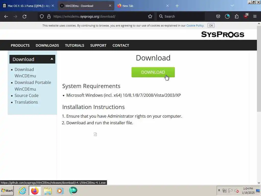Click the SysProgs logo

click(x=223, y=34)
